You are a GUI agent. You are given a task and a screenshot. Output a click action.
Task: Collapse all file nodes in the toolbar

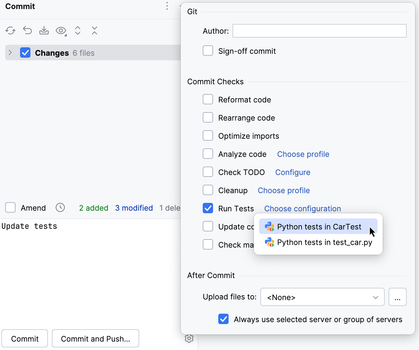[x=94, y=30]
